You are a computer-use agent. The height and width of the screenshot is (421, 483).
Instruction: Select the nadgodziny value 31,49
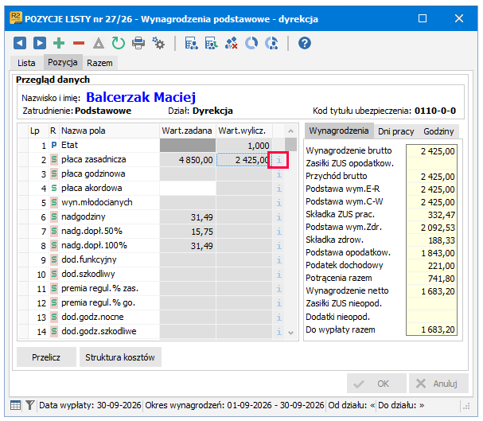(x=188, y=217)
